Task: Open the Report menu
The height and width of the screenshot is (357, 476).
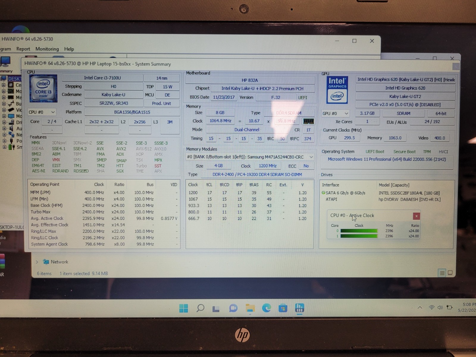Action: click(23, 49)
